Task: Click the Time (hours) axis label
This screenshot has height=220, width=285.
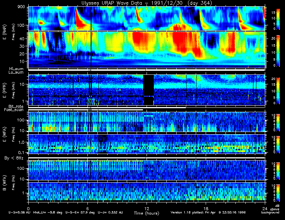Action: pos(147,213)
